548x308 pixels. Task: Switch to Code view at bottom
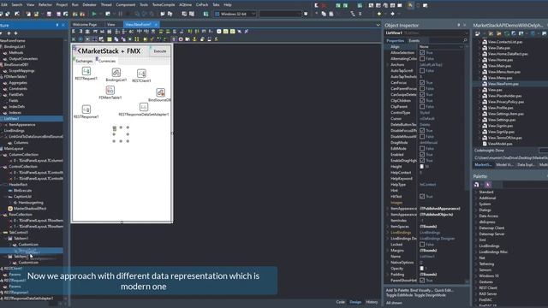coord(341,302)
